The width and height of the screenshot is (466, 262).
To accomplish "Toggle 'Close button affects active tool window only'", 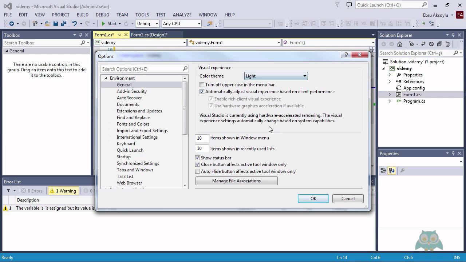I will 197,164.
